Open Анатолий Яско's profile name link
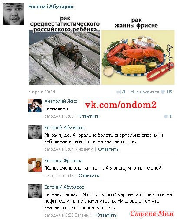The width and height of the screenshot is (177, 220). click(x=61, y=101)
